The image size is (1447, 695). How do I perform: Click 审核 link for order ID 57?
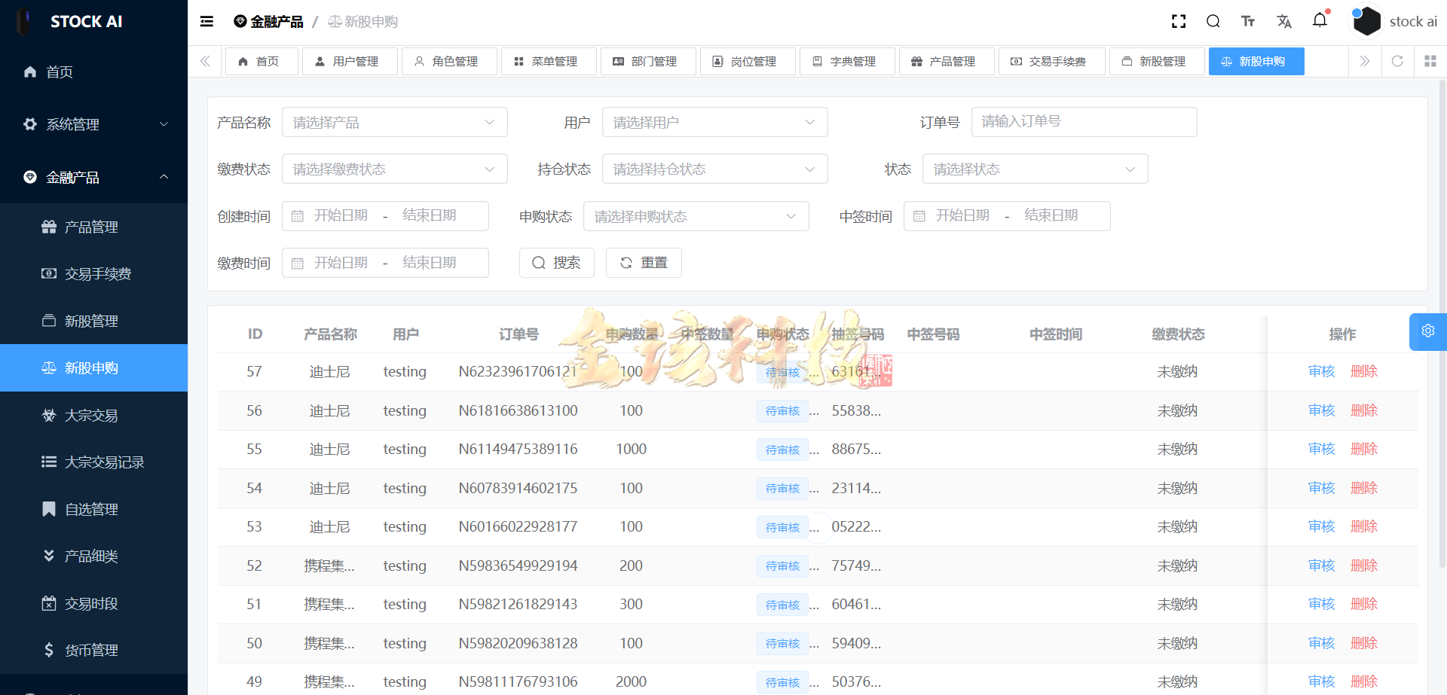(x=1321, y=371)
